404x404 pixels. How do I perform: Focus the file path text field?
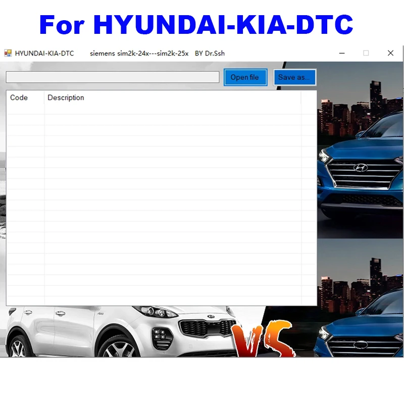[113, 77]
